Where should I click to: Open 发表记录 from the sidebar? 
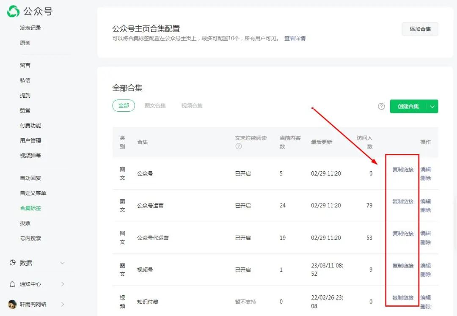(30, 27)
